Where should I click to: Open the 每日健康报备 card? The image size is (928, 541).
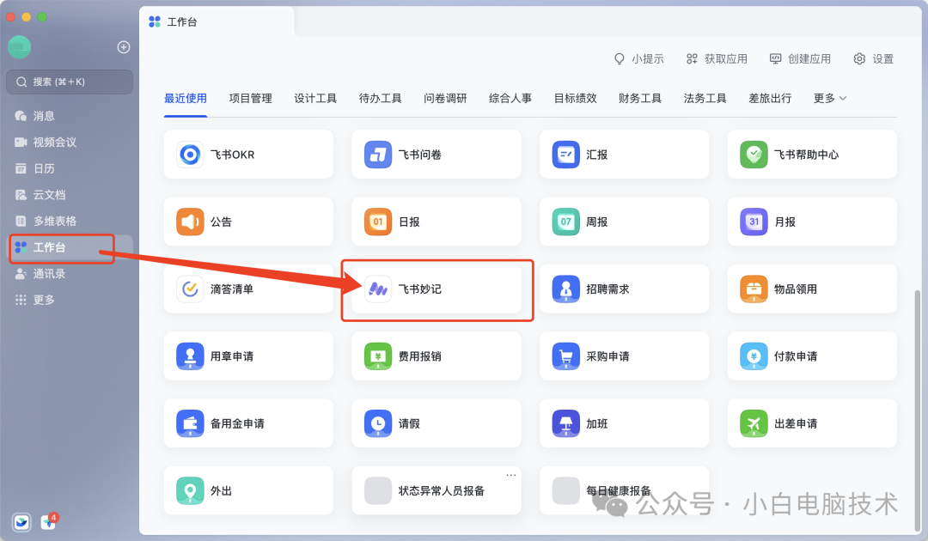coord(624,490)
